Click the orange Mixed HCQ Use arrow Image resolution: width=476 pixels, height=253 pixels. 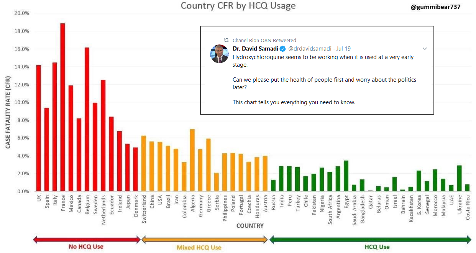[x=204, y=240]
